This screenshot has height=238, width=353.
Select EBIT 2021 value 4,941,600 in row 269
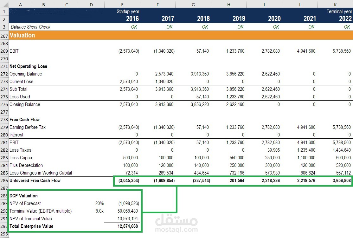[x=306, y=51]
